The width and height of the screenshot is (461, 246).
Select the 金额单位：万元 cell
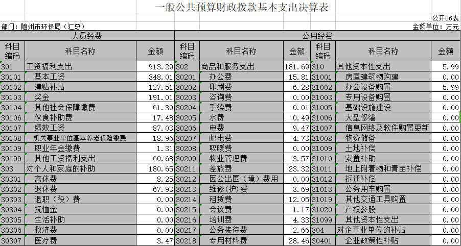point(435,27)
